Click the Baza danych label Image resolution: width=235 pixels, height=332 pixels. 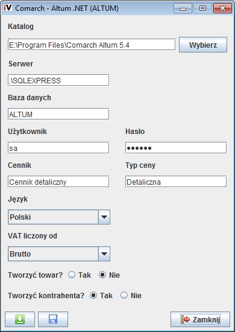click(30, 98)
